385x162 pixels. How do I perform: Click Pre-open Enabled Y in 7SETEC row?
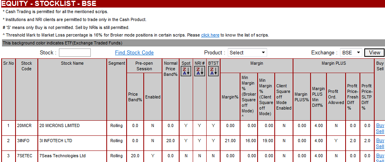pyautogui.click(x=153, y=156)
